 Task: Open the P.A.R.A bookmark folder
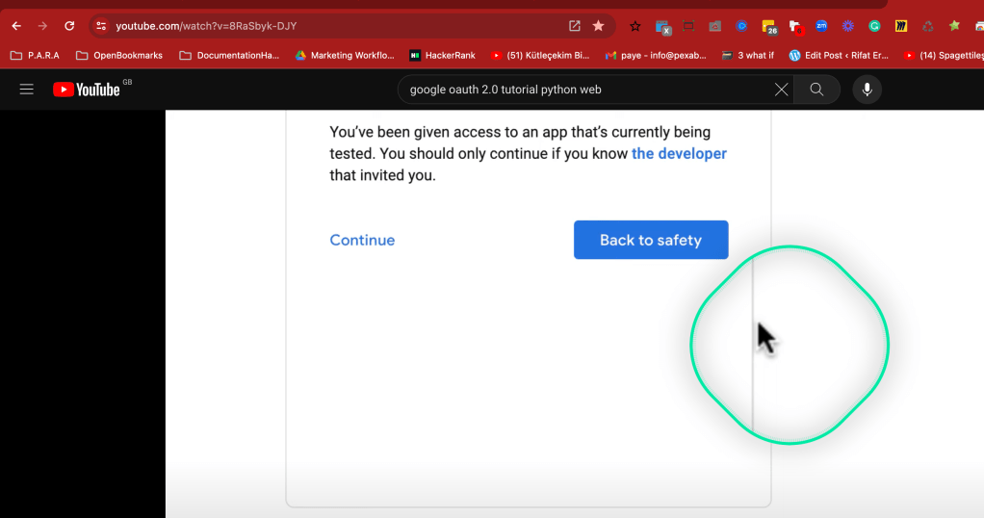coord(35,55)
